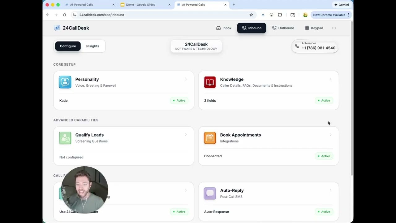This screenshot has width=396, height=223.
Task: Select the Inbound tab
Action: [x=252, y=28]
